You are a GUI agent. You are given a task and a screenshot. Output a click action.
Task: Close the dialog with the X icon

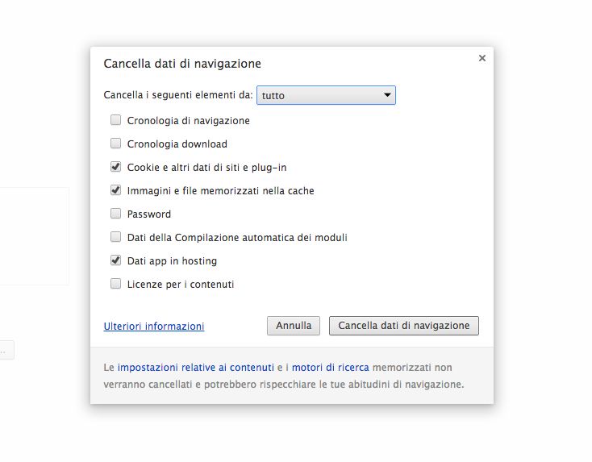(482, 58)
